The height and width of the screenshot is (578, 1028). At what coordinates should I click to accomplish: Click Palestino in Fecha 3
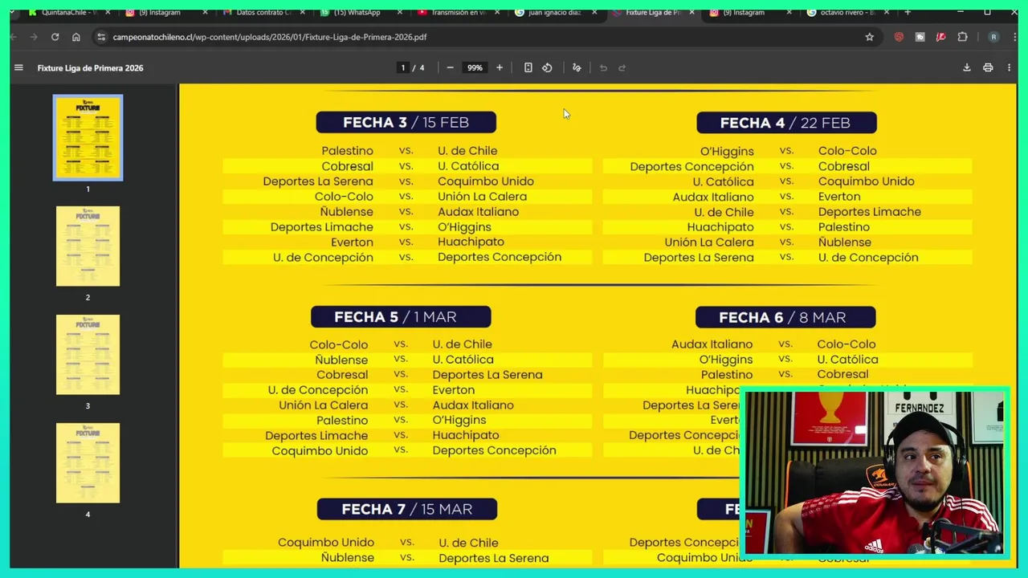(x=347, y=150)
